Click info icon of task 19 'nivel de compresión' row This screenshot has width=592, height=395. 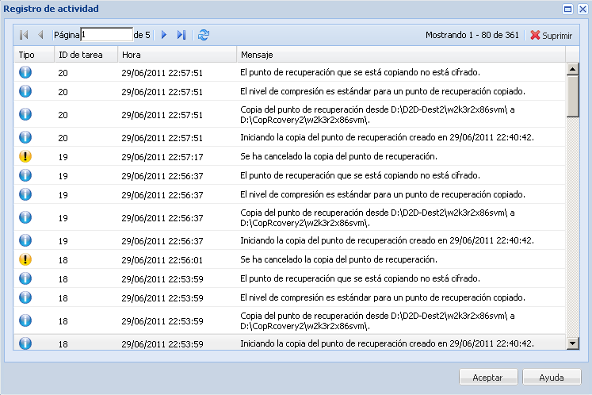(25, 194)
